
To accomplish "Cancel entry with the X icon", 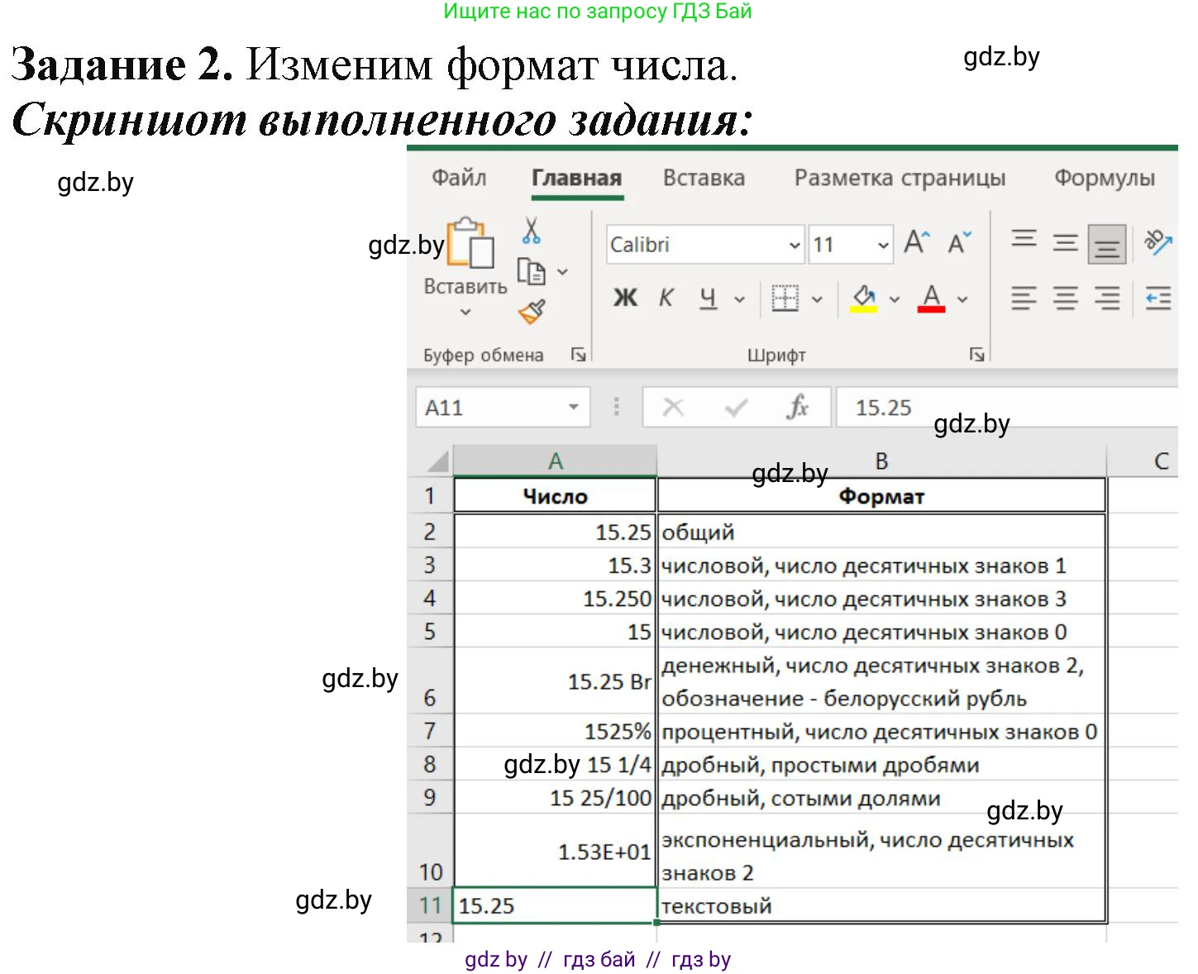I will pos(674,407).
